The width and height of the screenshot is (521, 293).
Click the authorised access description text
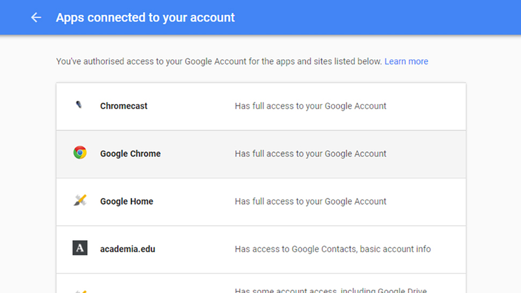[219, 61]
